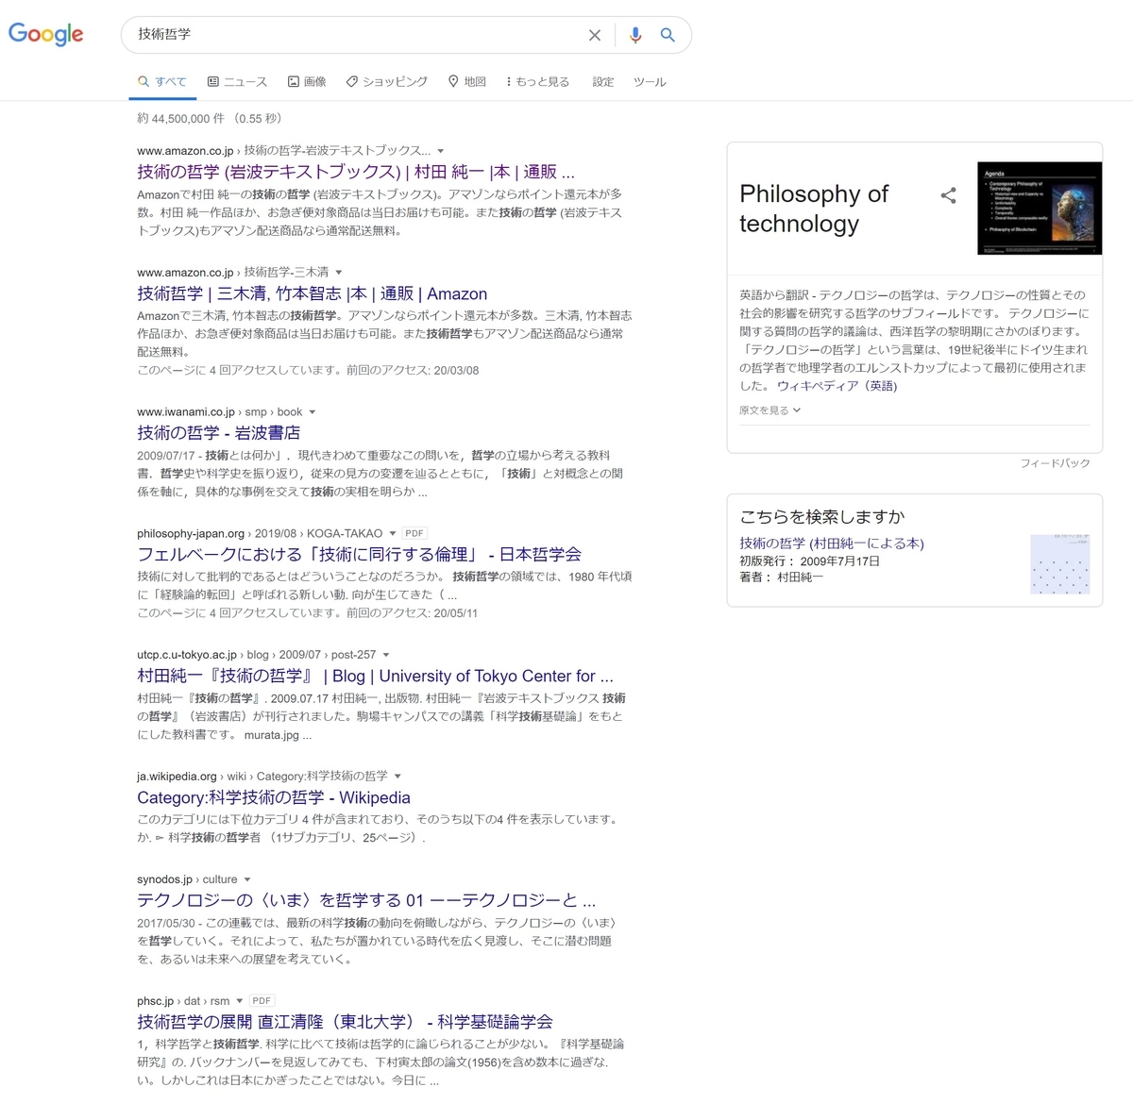This screenshot has height=1104, width=1133.
Task: Open 設定 search settings
Action: tap(603, 82)
